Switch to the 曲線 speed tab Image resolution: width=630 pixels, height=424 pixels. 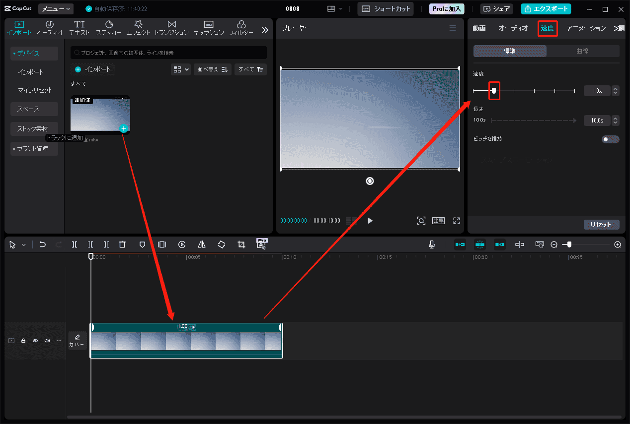[x=582, y=51]
